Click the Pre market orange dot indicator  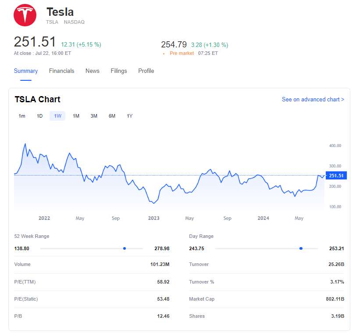tap(164, 54)
